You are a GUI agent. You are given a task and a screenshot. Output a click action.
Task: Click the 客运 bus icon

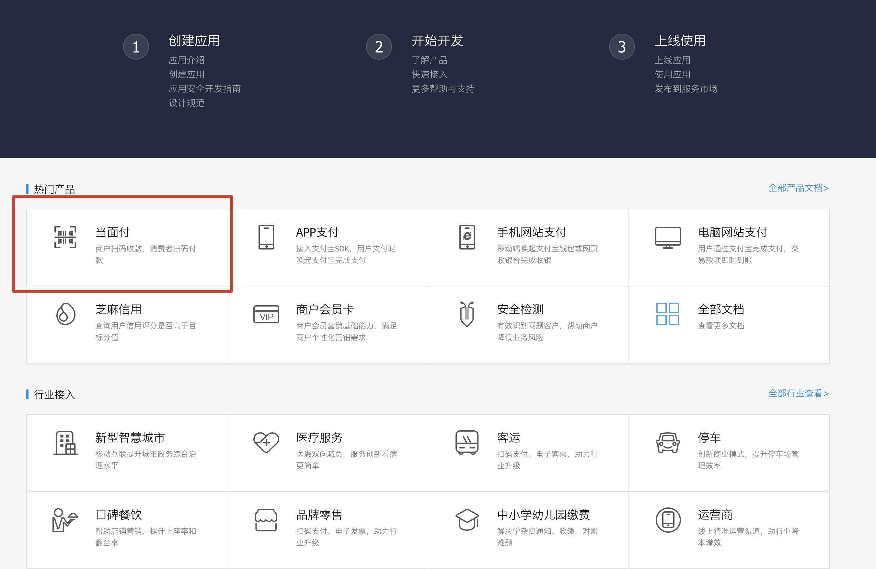pos(467,442)
